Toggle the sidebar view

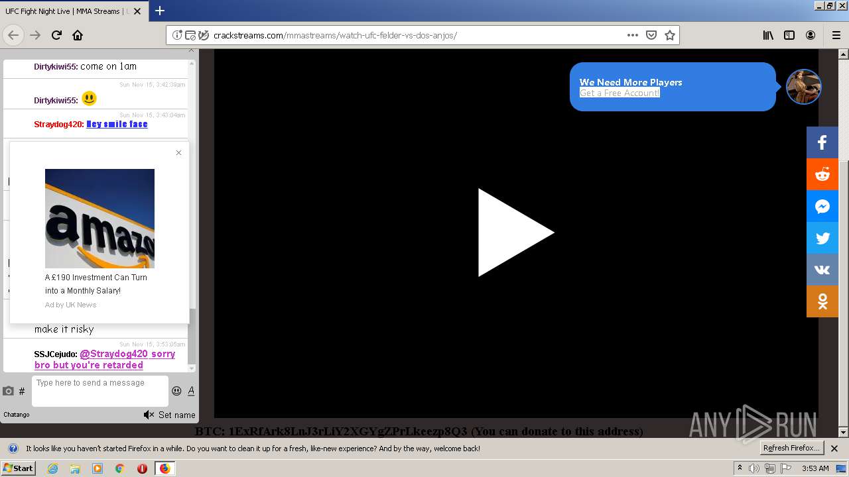tap(789, 35)
